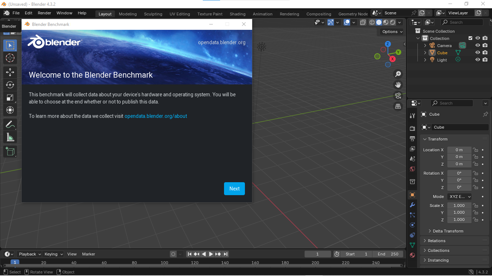
Task: Click the outliner Search field
Action: click(462, 22)
